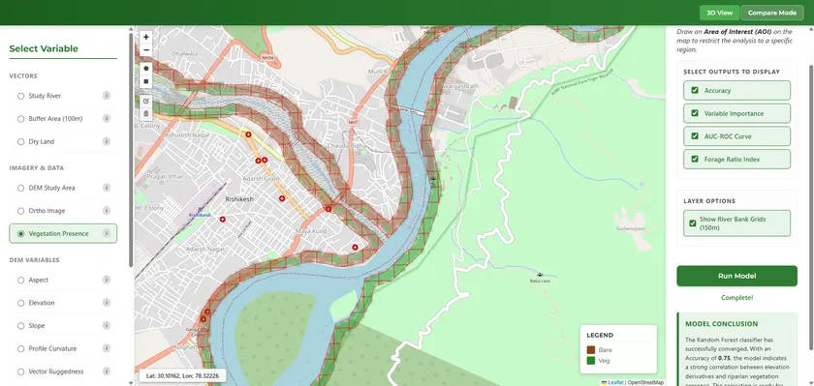This screenshot has width=814, height=386.
Task: Zoom in on the map
Action: (x=146, y=37)
